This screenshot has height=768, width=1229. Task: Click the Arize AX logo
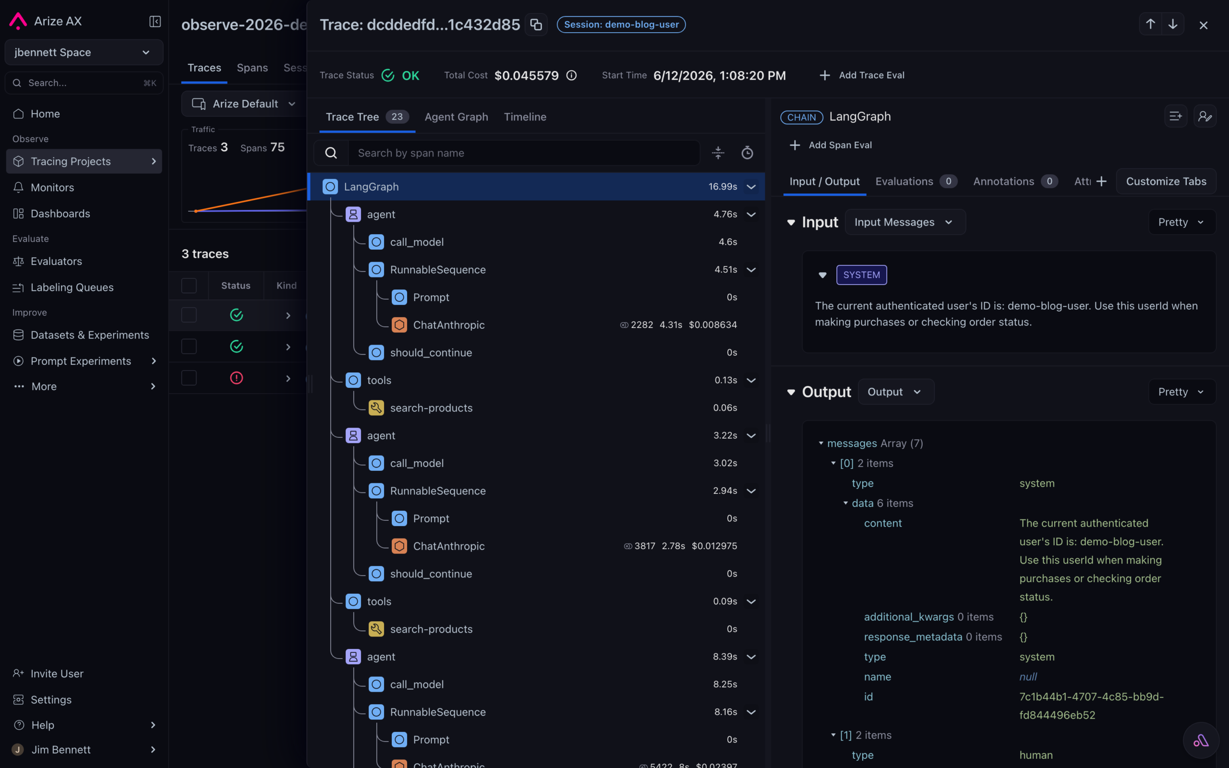point(18,21)
